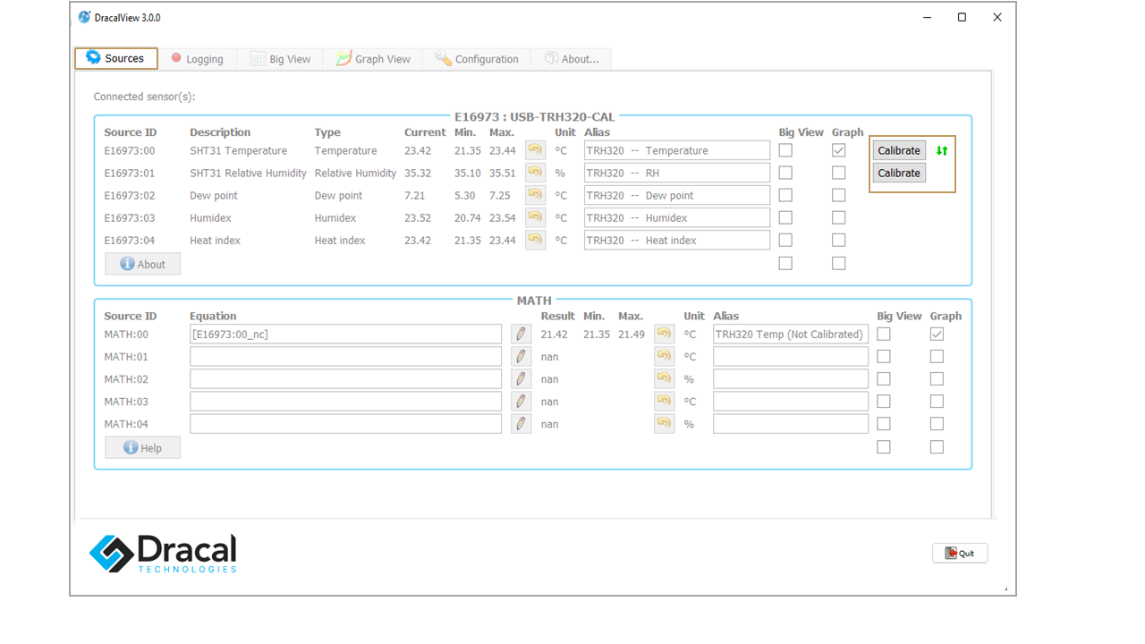Edit alias TRH320 -- Dew point
The width and height of the screenshot is (1145, 644).
(677, 195)
